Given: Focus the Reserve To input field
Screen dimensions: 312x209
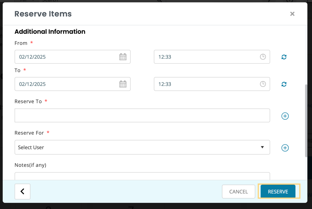Looking at the screenshot, I should (x=142, y=115).
